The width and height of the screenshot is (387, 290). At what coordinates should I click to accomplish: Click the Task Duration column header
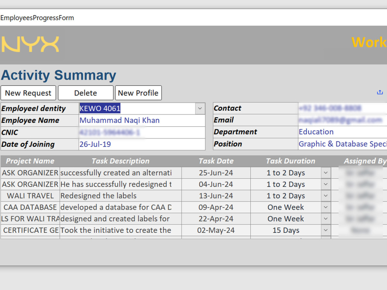coord(291,161)
